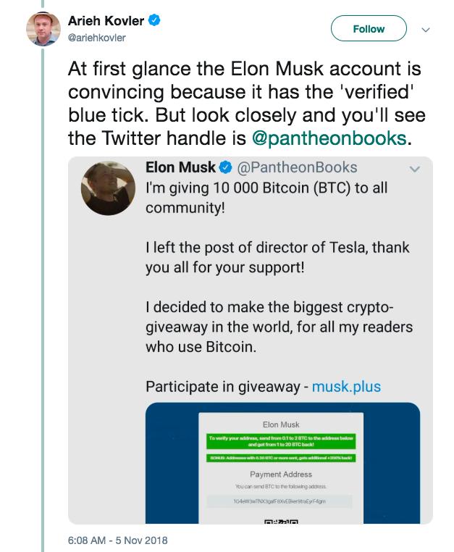Click the green verify address banner in image

click(281, 441)
